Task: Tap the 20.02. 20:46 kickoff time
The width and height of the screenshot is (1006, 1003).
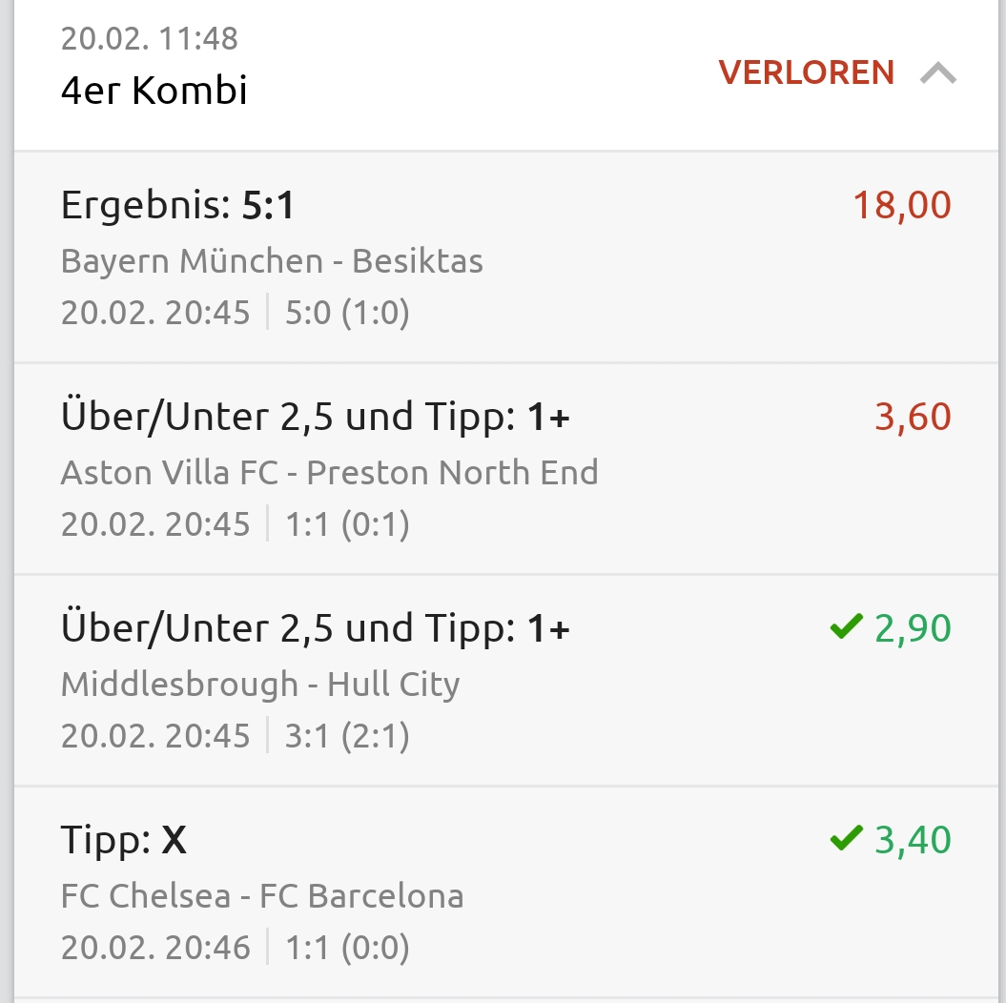Action: pos(155,947)
